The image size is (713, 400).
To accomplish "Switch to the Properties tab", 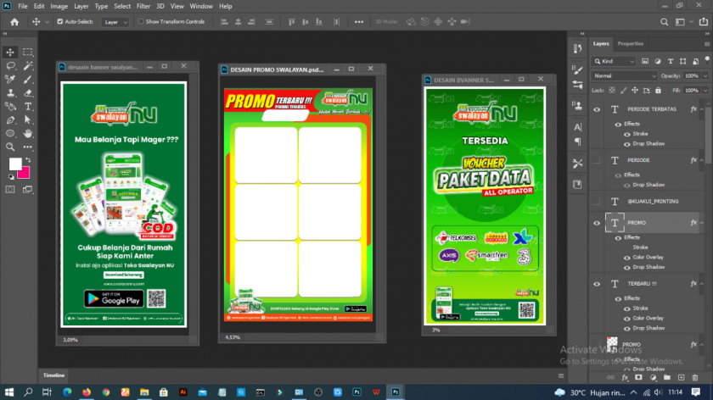I will (x=630, y=43).
